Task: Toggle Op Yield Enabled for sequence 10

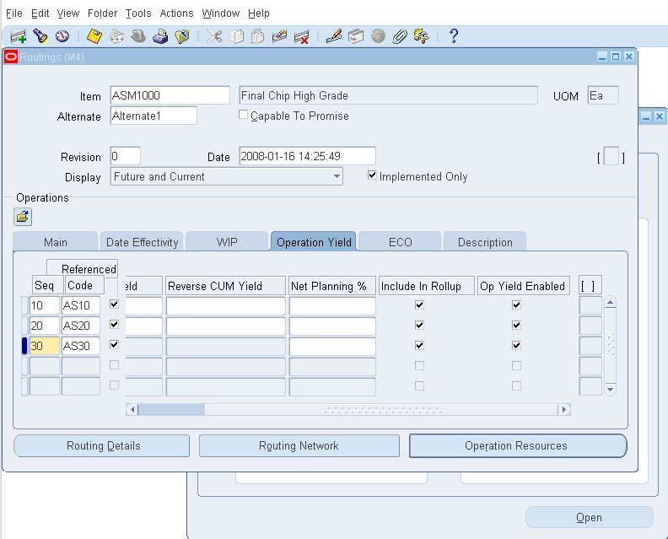Action: [x=516, y=305]
